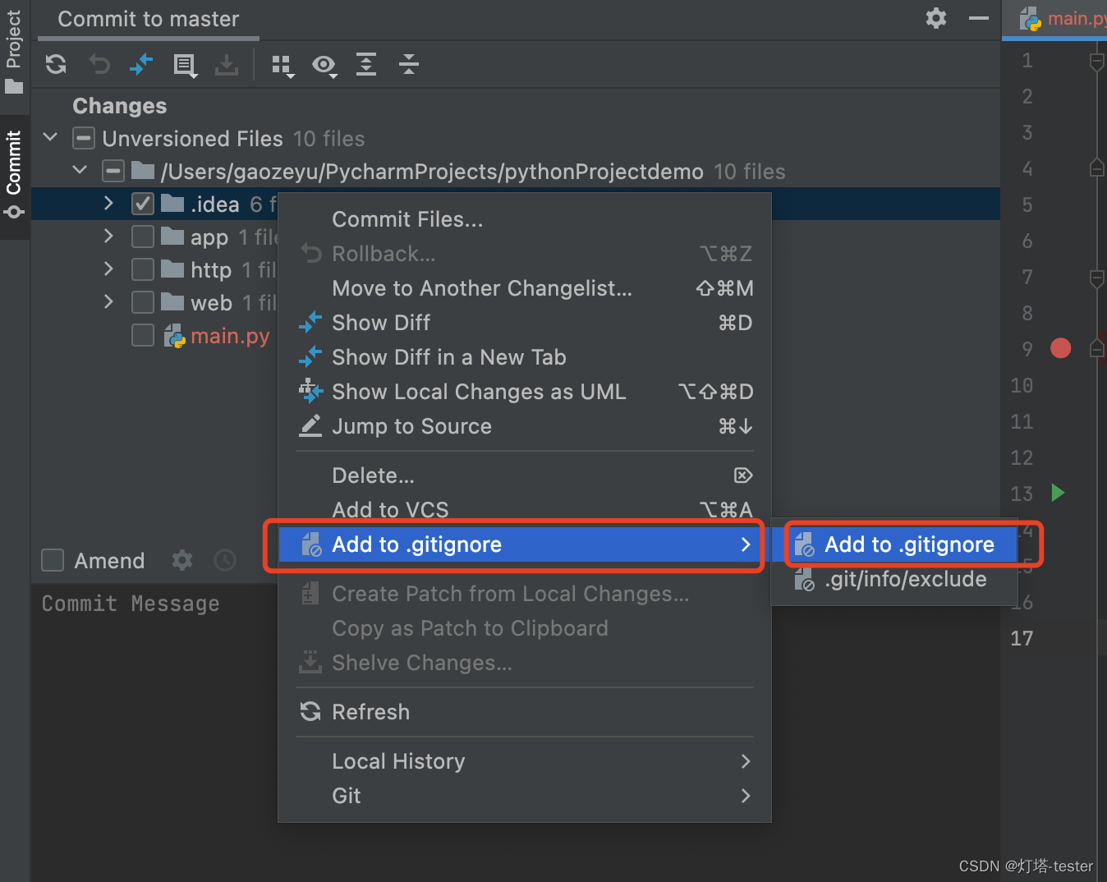Click the Refresh icon in commit toolbar
Image resolution: width=1107 pixels, height=882 pixels.
point(56,64)
